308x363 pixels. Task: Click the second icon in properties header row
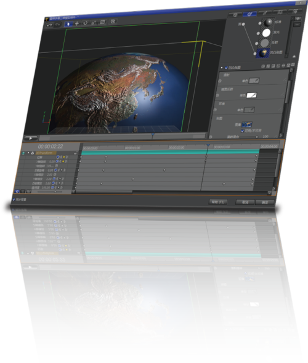268,66
